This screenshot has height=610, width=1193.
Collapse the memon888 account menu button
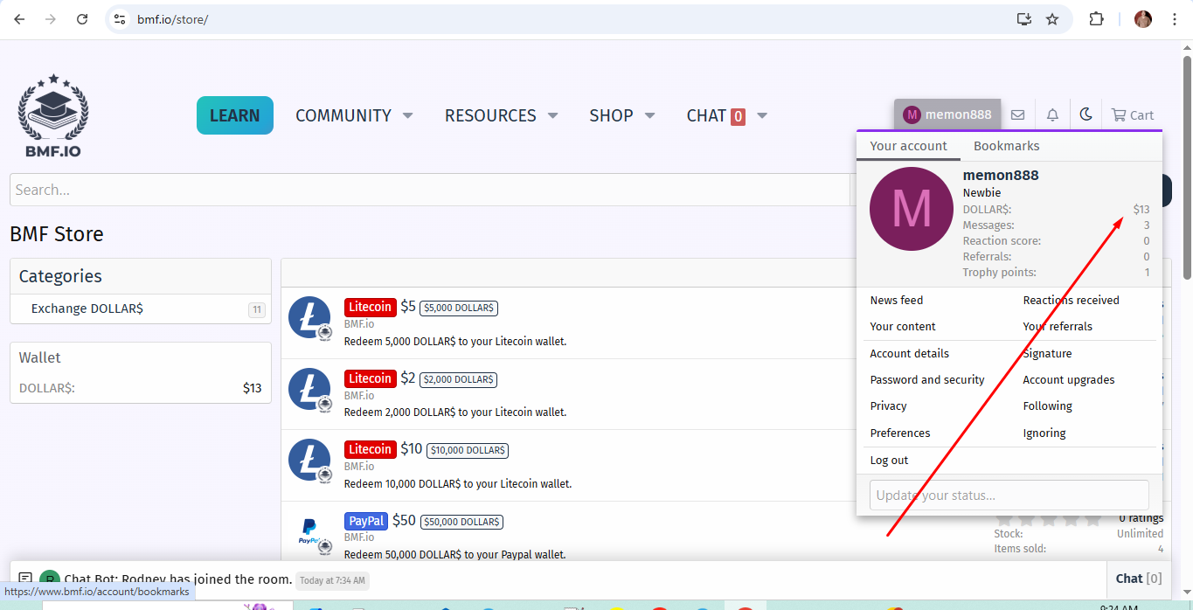[947, 114]
